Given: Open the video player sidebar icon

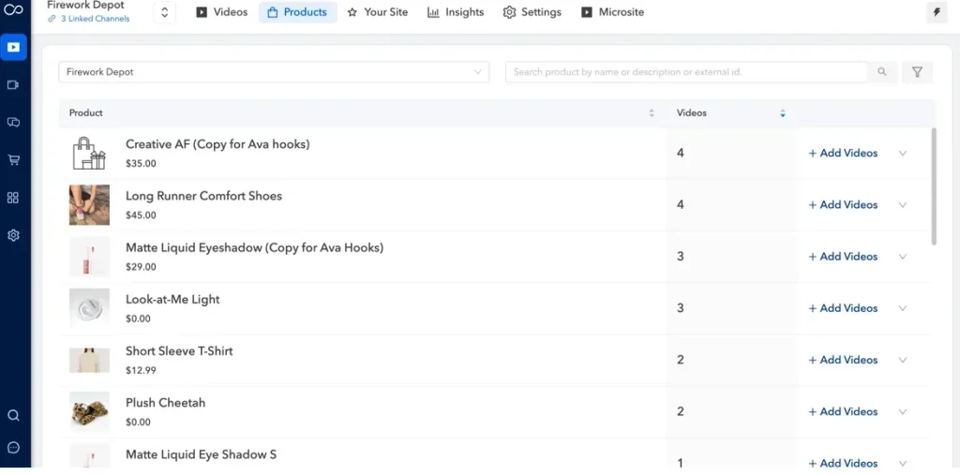Looking at the screenshot, I should [x=13, y=47].
